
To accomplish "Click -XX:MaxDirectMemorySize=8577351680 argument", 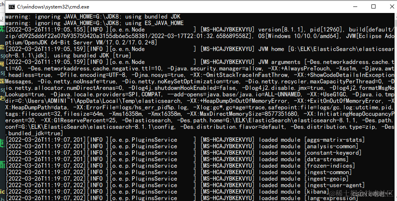I will pos(242,114).
